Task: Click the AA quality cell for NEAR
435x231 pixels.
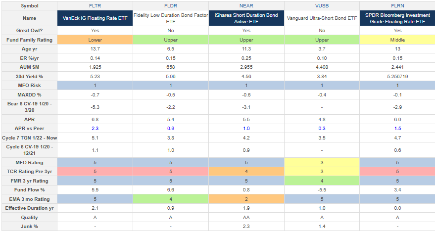Action: (246, 217)
